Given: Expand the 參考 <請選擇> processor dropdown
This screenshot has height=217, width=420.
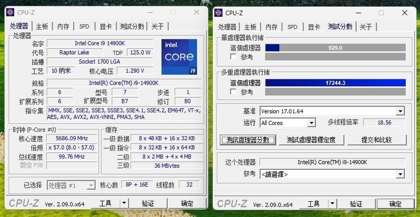Looking at the screenshot, I should [400, 174].
